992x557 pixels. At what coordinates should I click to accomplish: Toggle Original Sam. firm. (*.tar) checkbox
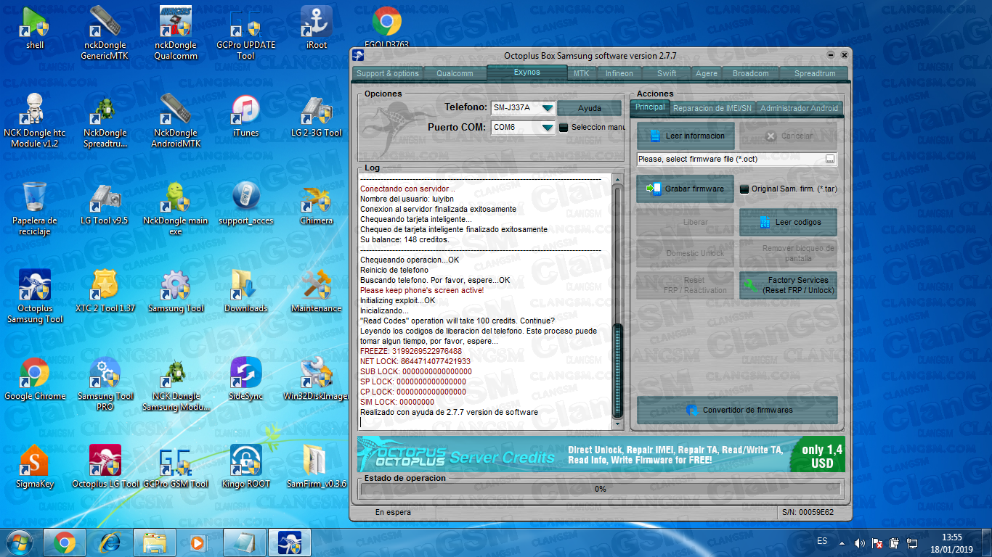pyautogui.click(x=744, y=189)
